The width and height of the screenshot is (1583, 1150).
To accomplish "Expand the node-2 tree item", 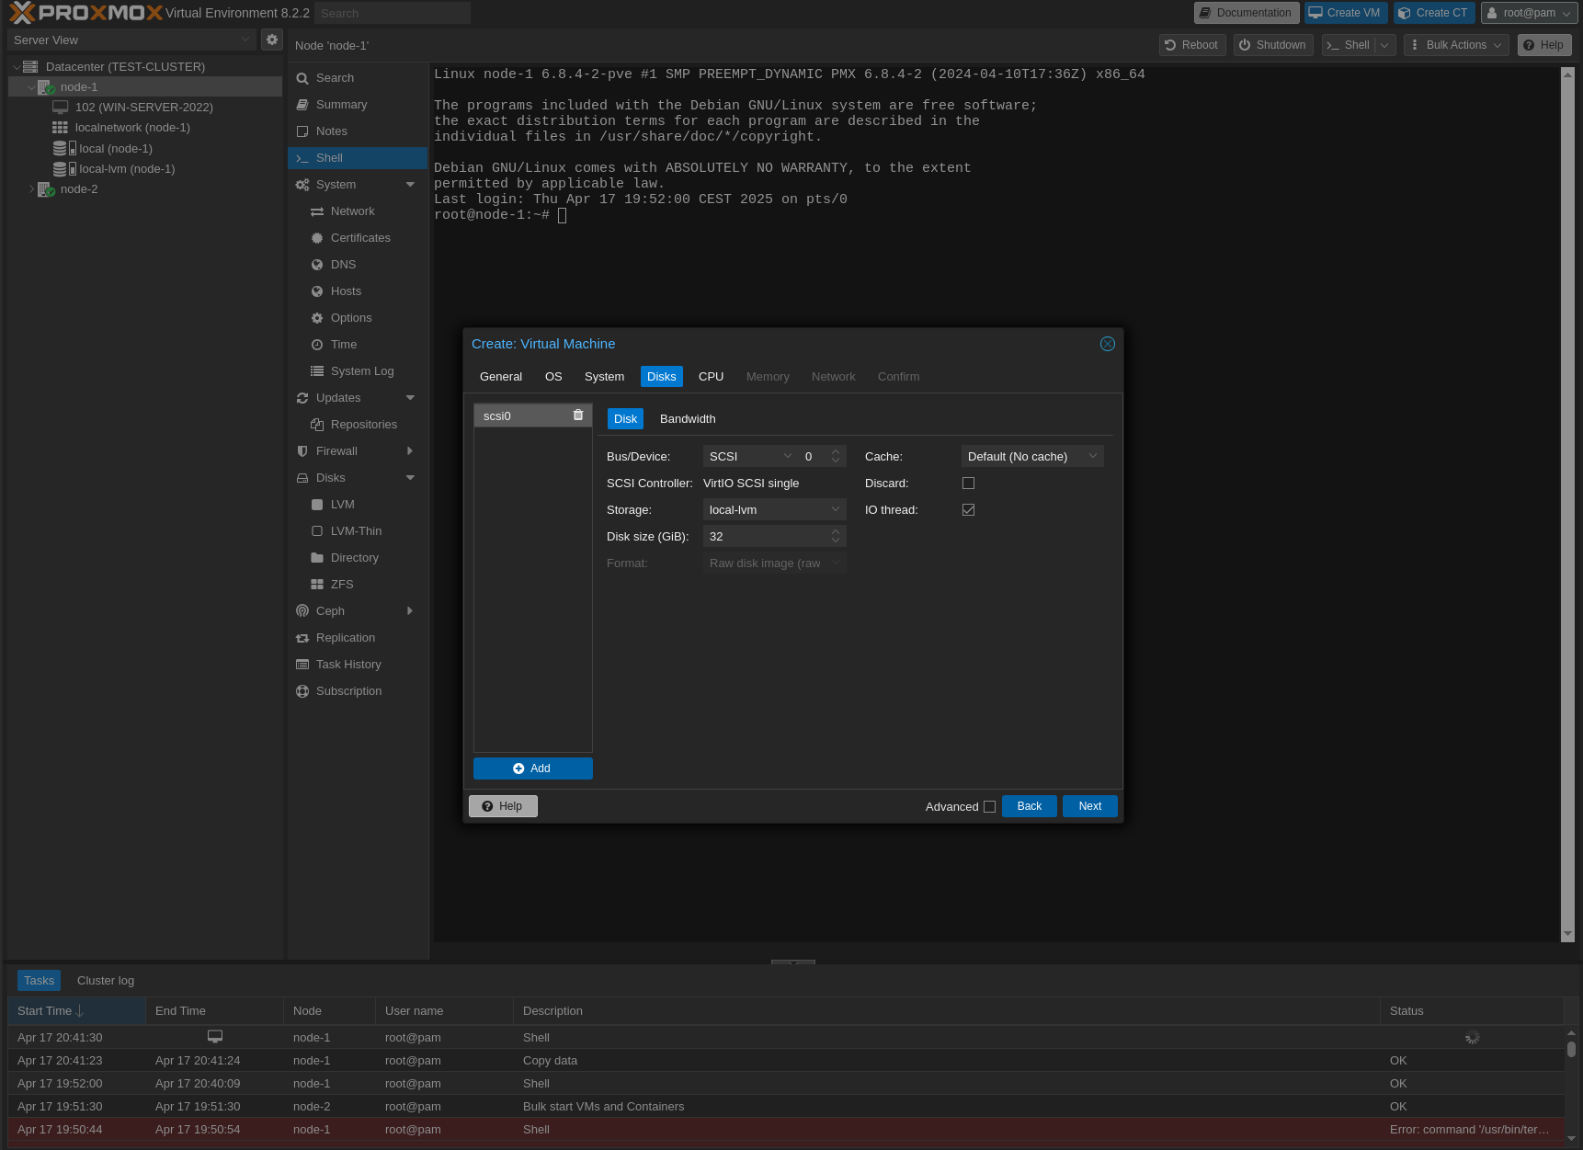I will (x=31, y=188).
